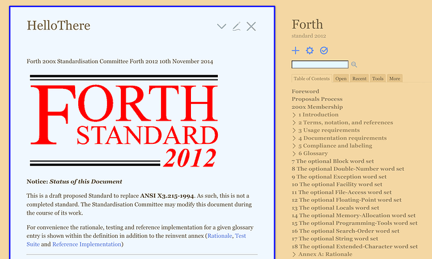Open control panel via gear icon
Image resolution: width=432 pixels, height=259 pixels.
coord(309,51)
